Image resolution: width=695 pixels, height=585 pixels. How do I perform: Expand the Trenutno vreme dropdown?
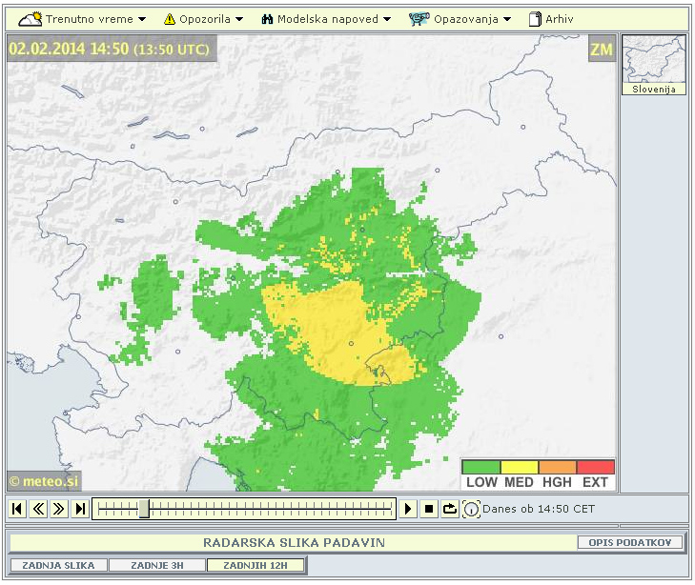coord(84,19)
